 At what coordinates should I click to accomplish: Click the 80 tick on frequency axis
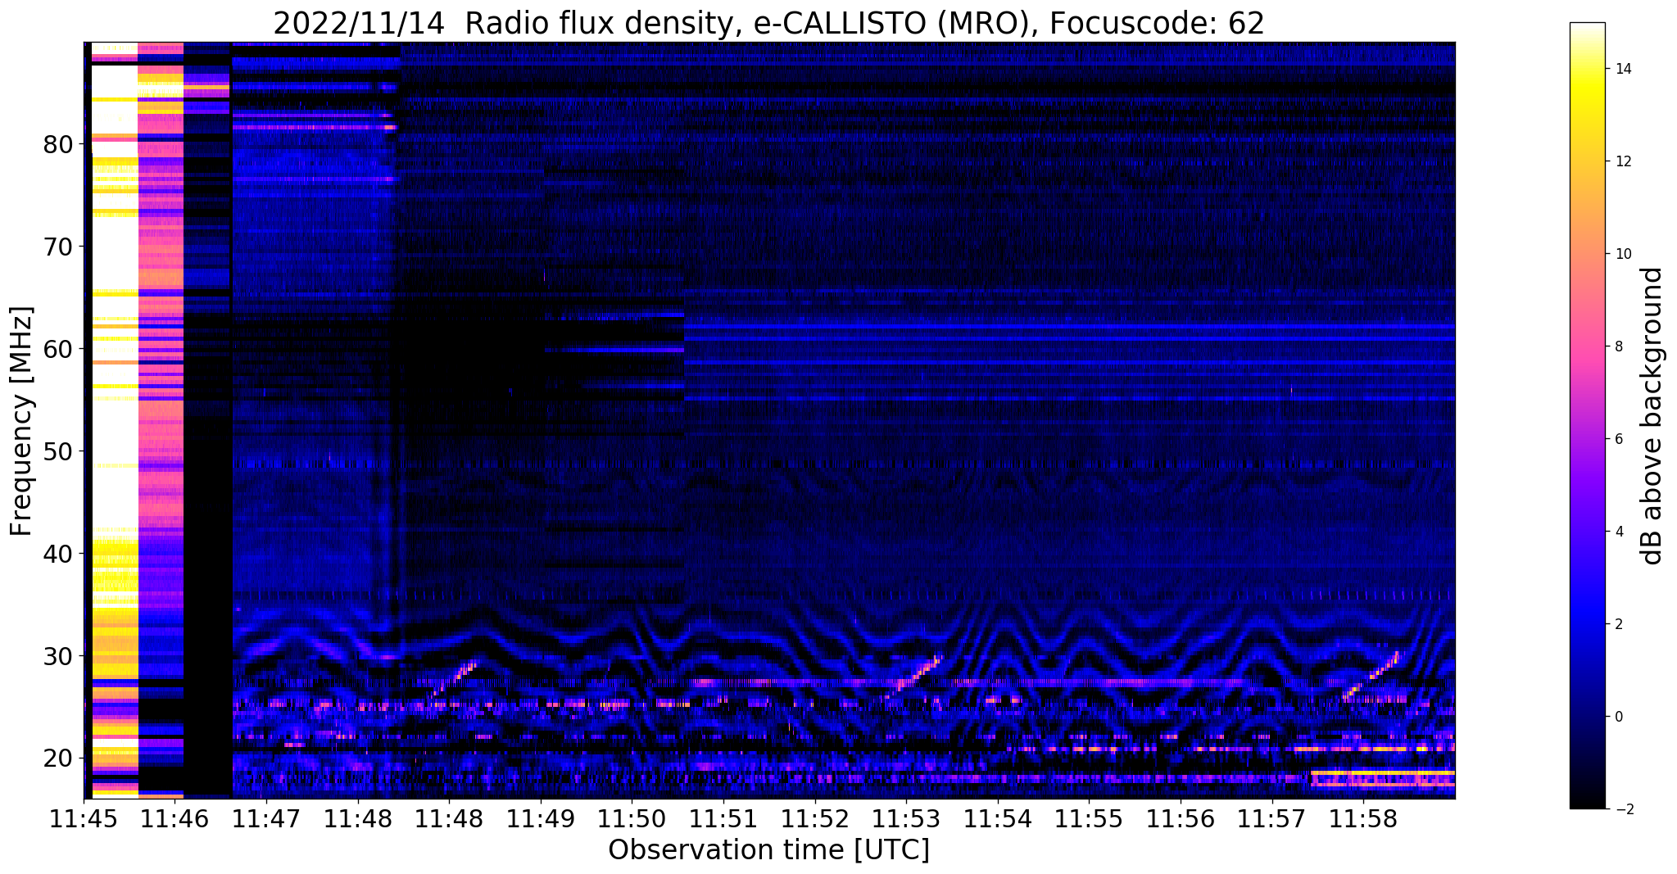59,144
